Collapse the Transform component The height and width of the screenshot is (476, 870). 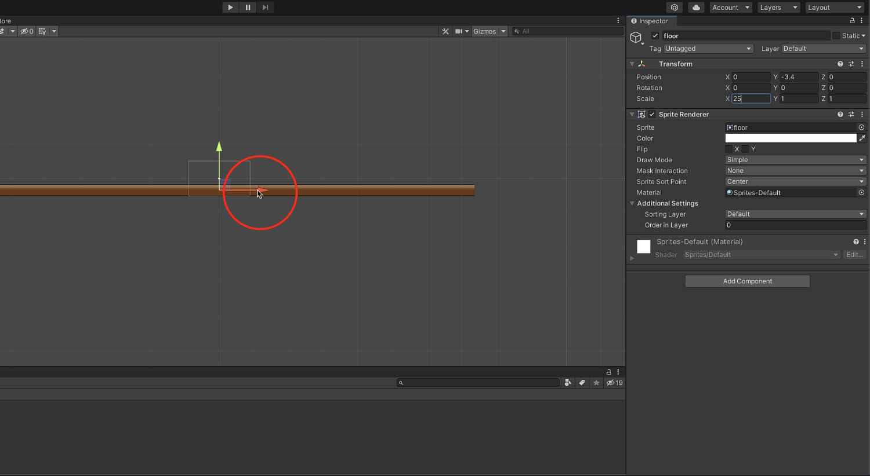[632, 64]
